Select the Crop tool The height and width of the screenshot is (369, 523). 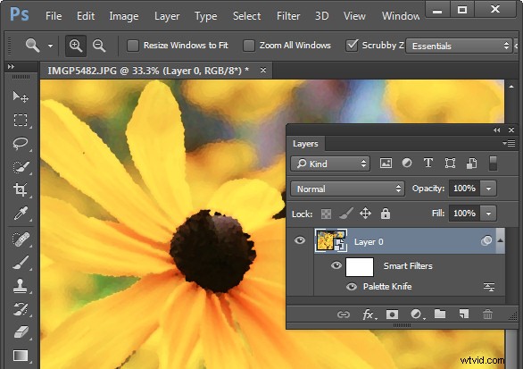[21, 189]
